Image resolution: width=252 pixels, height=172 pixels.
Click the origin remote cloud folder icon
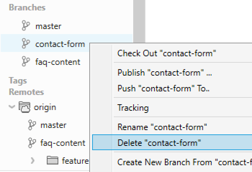[x=24, y=107]
